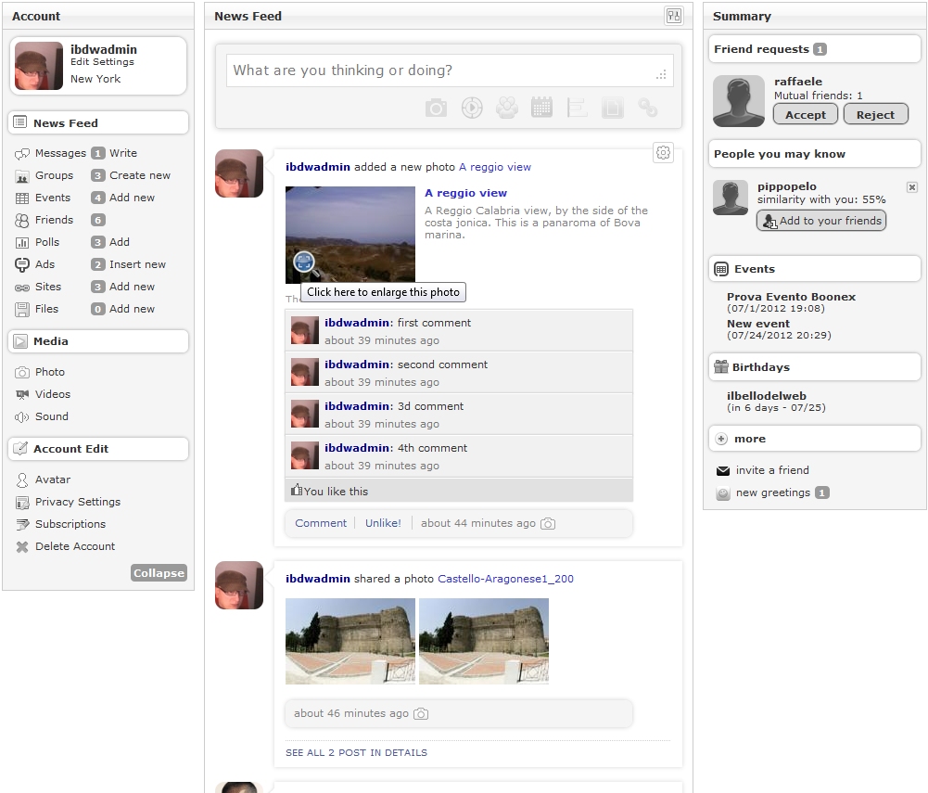Expand see all 2 post in details
This screenshot has height=793, width=928.
pyautogui.click(x=356, y=752)
